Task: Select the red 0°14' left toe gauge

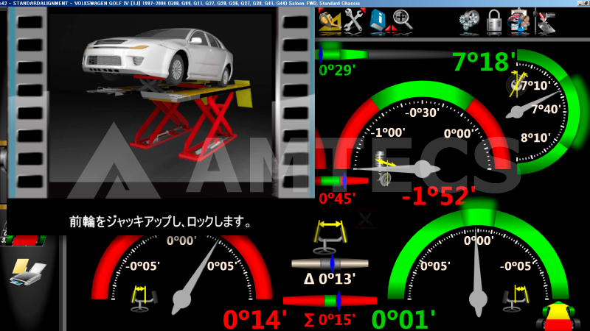Action: coord(182,277)
